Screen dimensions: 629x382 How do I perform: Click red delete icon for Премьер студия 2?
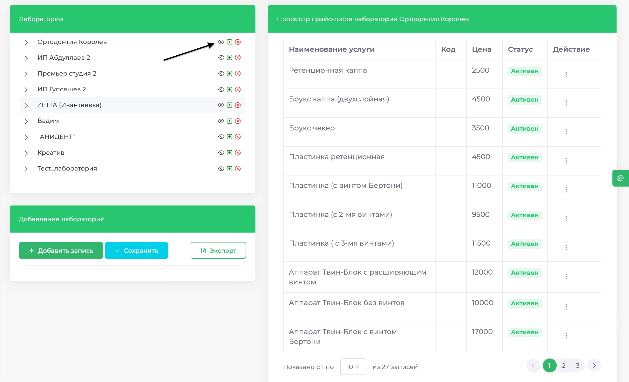point(238,74)
